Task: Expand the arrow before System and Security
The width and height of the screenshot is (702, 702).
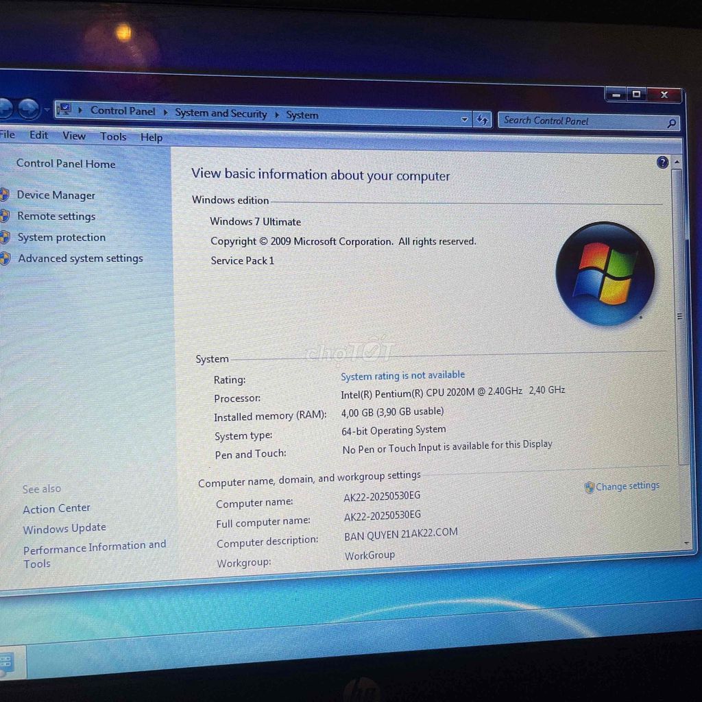Action: pyautogui.click(x=165, y=112)
